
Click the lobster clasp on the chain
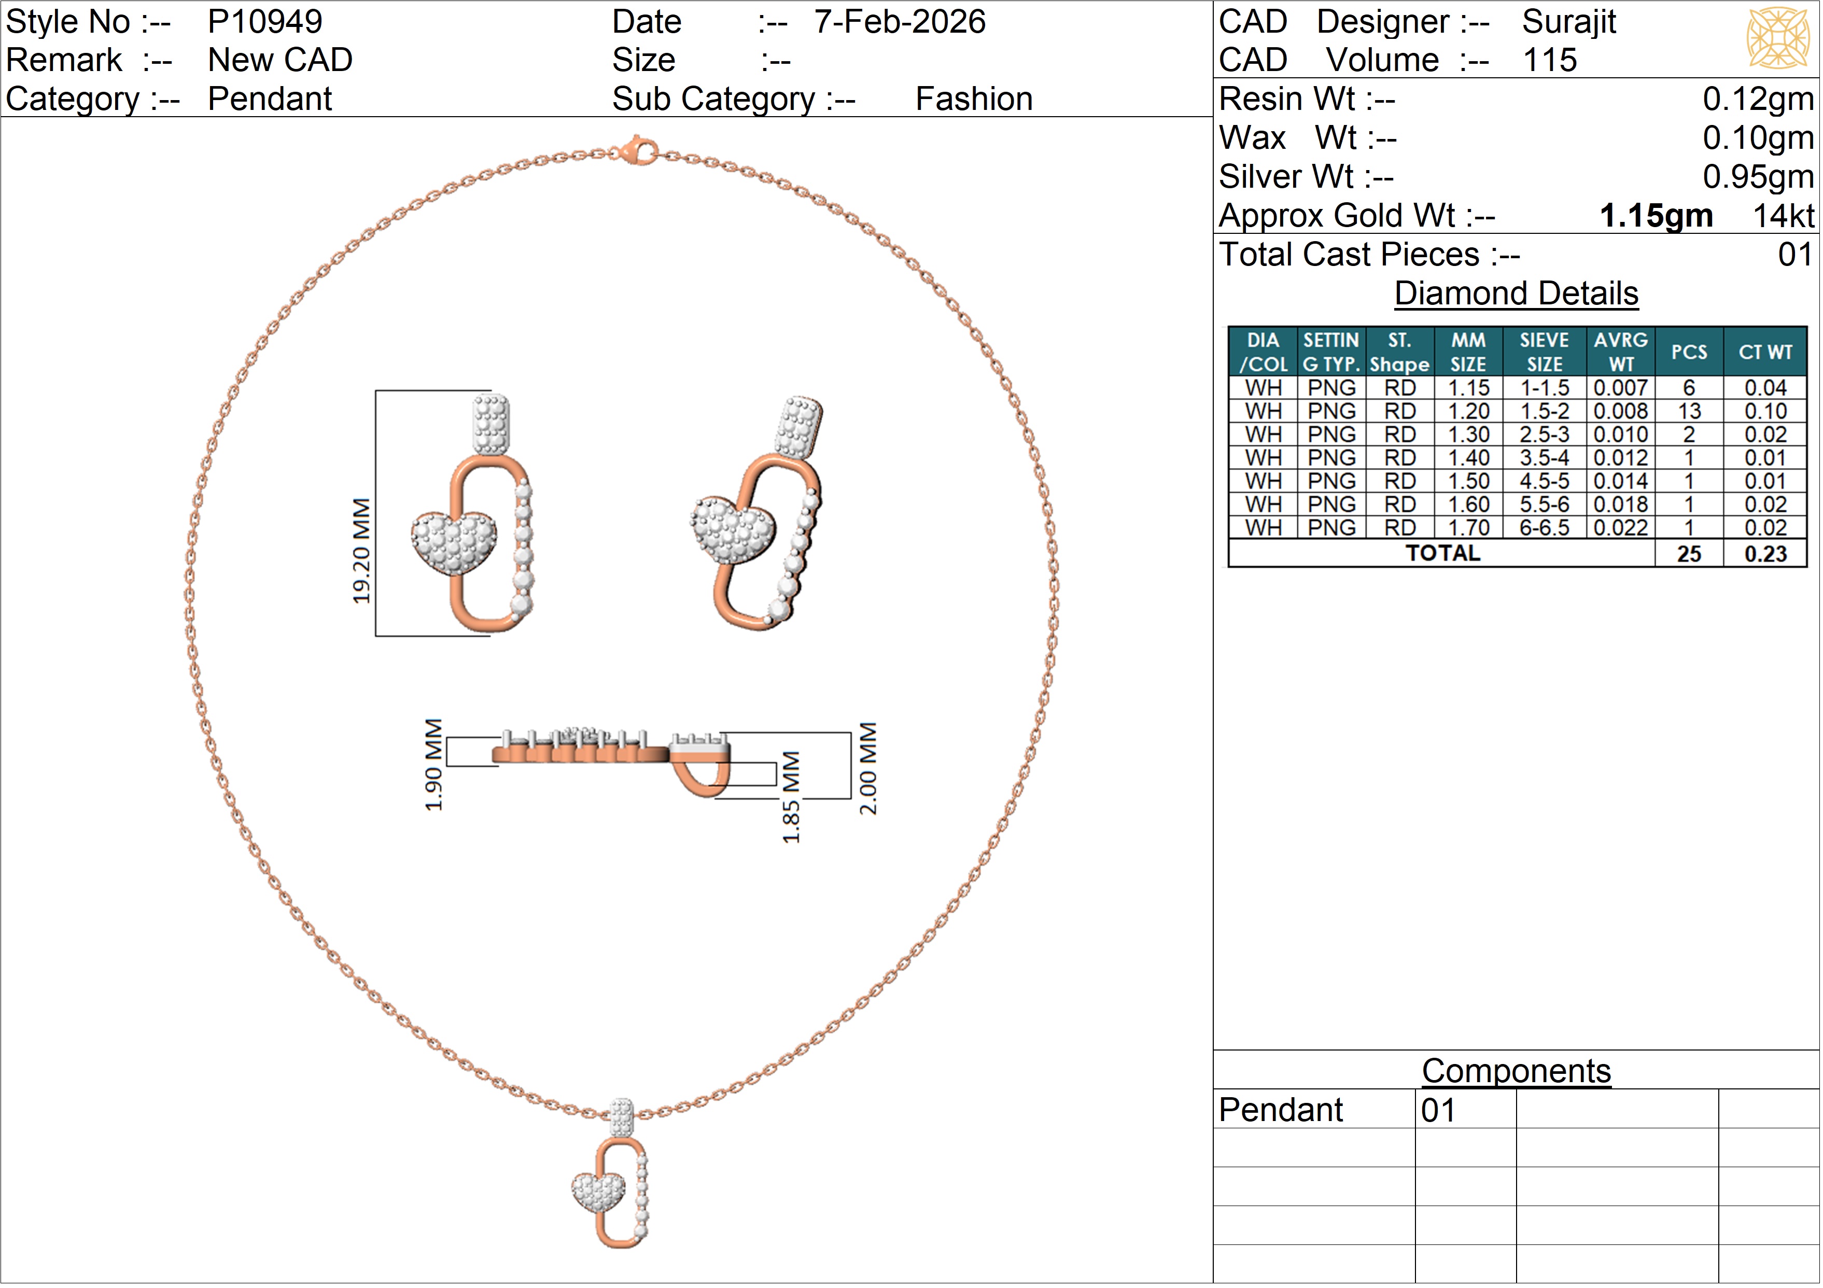pyautogui.click(x=640, y=150)
